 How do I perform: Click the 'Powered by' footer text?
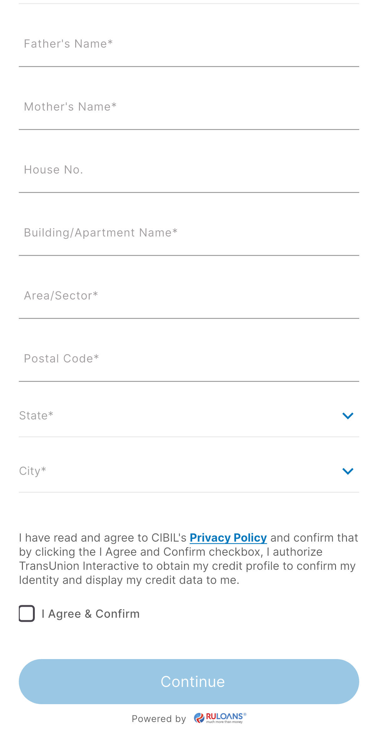159,719
